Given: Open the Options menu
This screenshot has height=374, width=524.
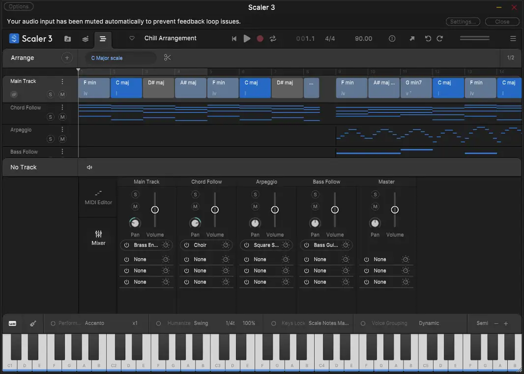Looking at the screenshot, I should click(19, 6).
